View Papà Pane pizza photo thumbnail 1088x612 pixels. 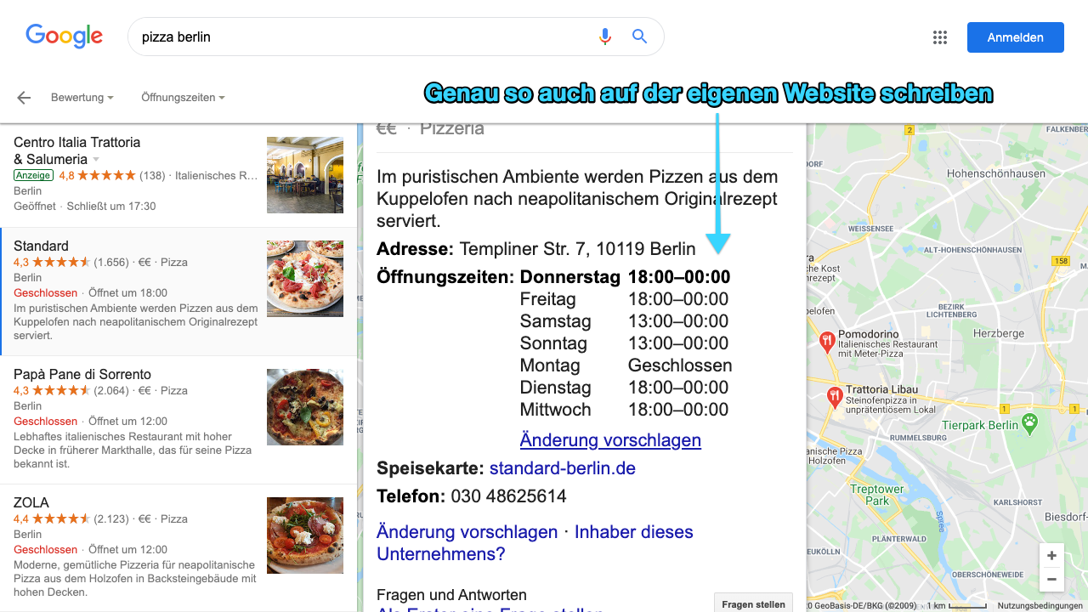click(x=305, y=407)
